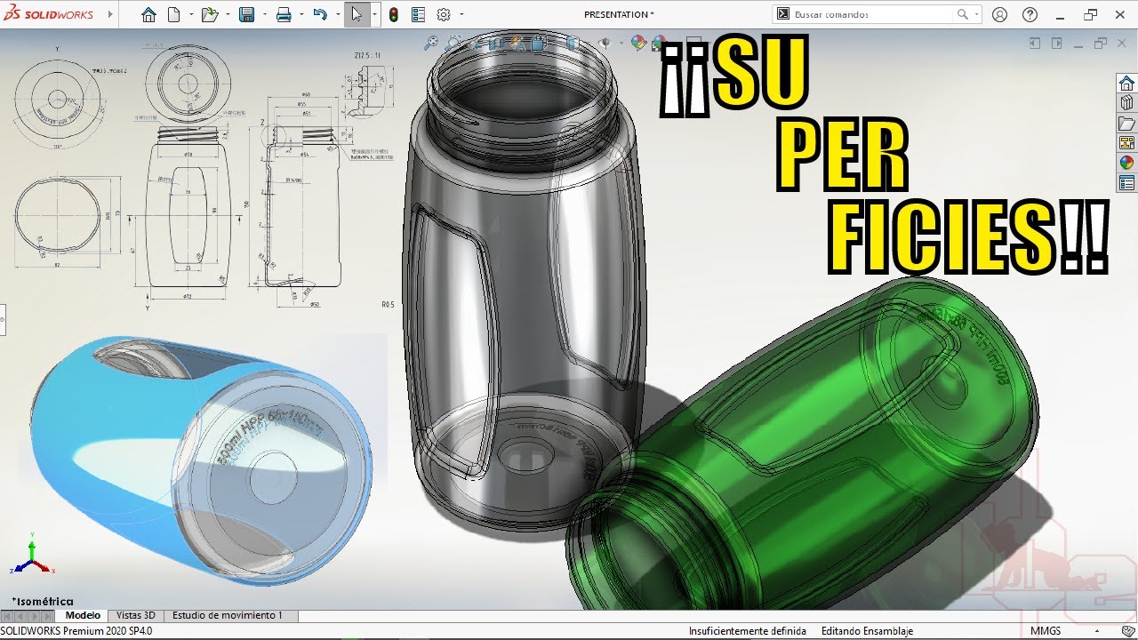The width and height of the screenshot is (1138, 640).
Task: Open Appearances color ball tab in task pane
Action: pos(1126,162)
